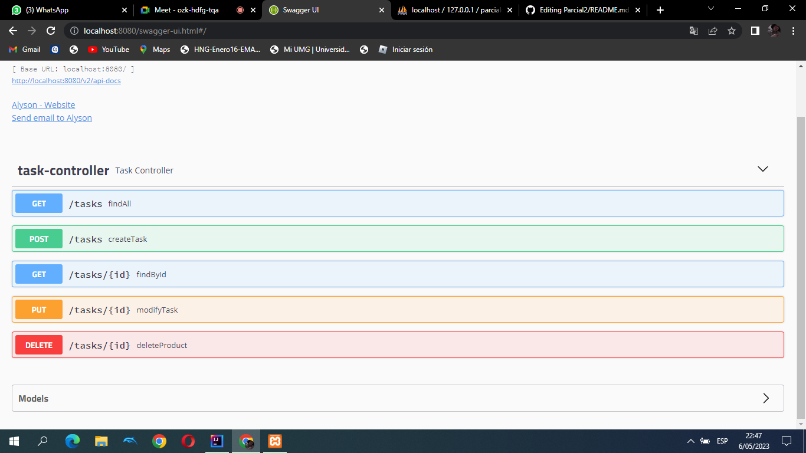Close the Swagger UI tab
This screenshot has height=453, width=806.
pos(381,10)
